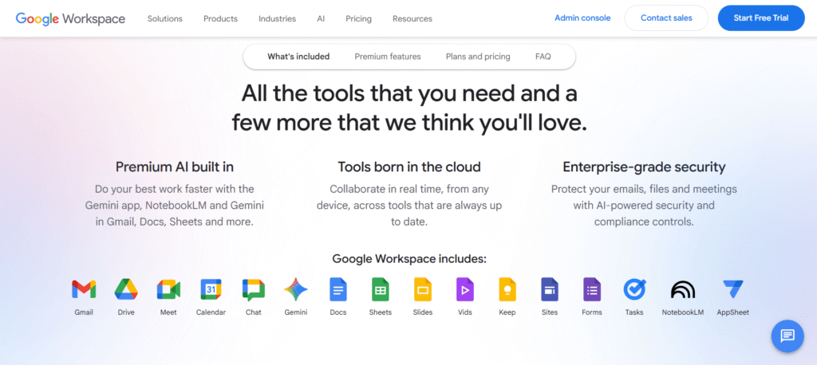Open the AppSheet icon

pyautogui.click(x=732, y=289)
